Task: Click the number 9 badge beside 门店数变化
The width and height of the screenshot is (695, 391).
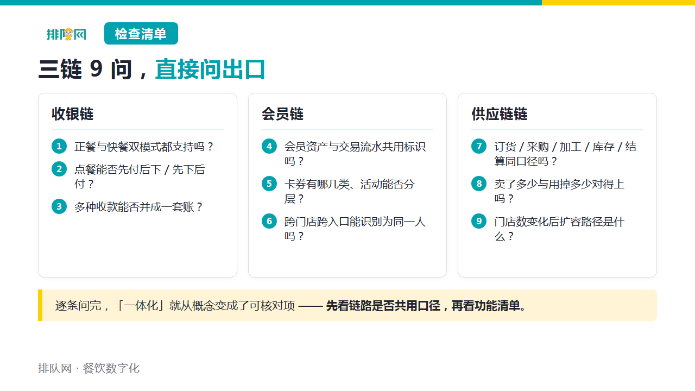Action: (x=479, y=221)
